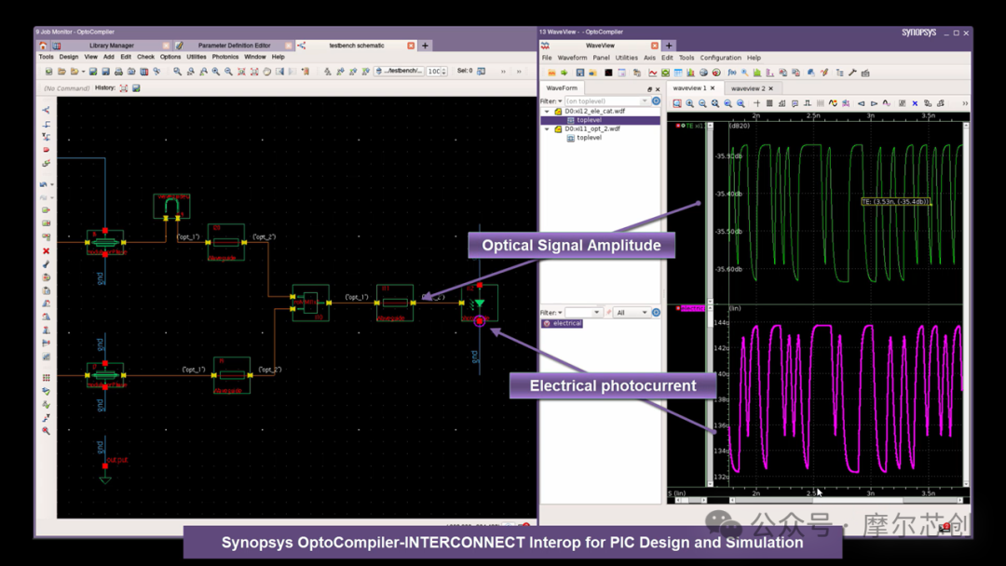This screenshot has height=566, width=1006.
Task: Click the f(x) calculator icon in WaveView
Action: point(731,73)
